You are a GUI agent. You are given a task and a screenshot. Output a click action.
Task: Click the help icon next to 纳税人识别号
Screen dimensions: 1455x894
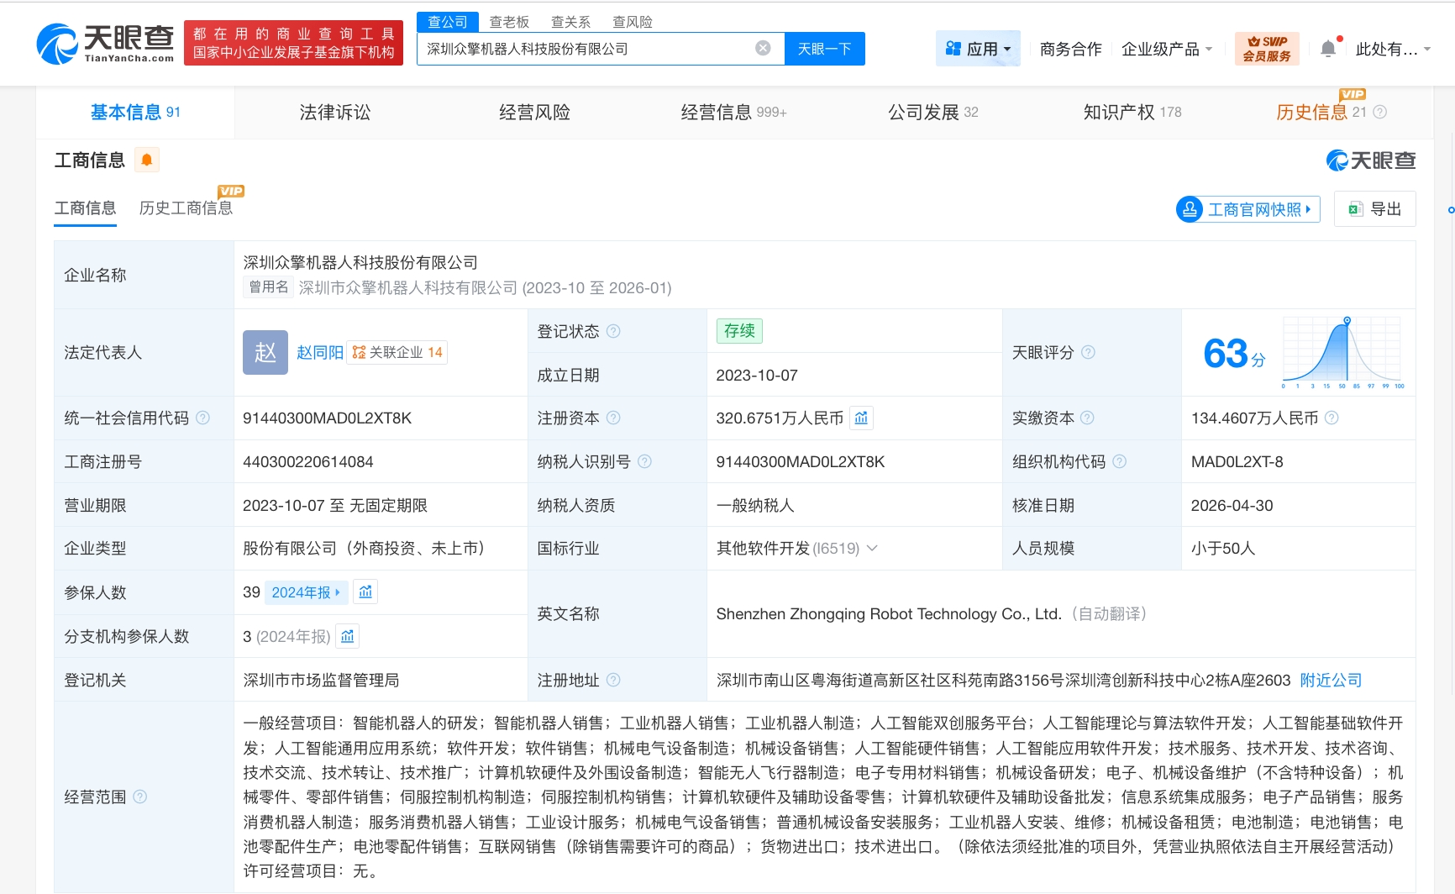click(644, 461)
